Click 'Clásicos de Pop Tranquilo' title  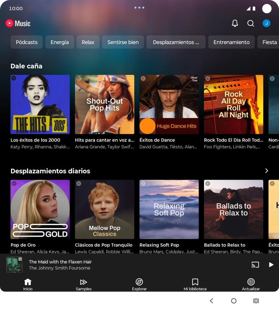[x=104, y=245]
